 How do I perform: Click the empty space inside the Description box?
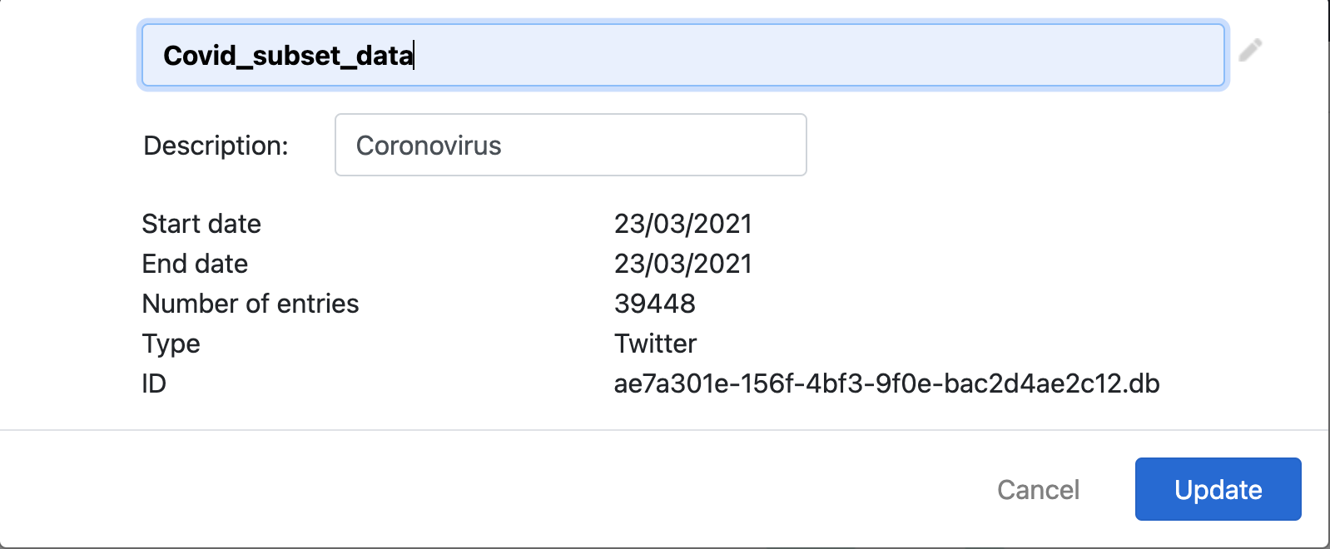coord(653,146)
